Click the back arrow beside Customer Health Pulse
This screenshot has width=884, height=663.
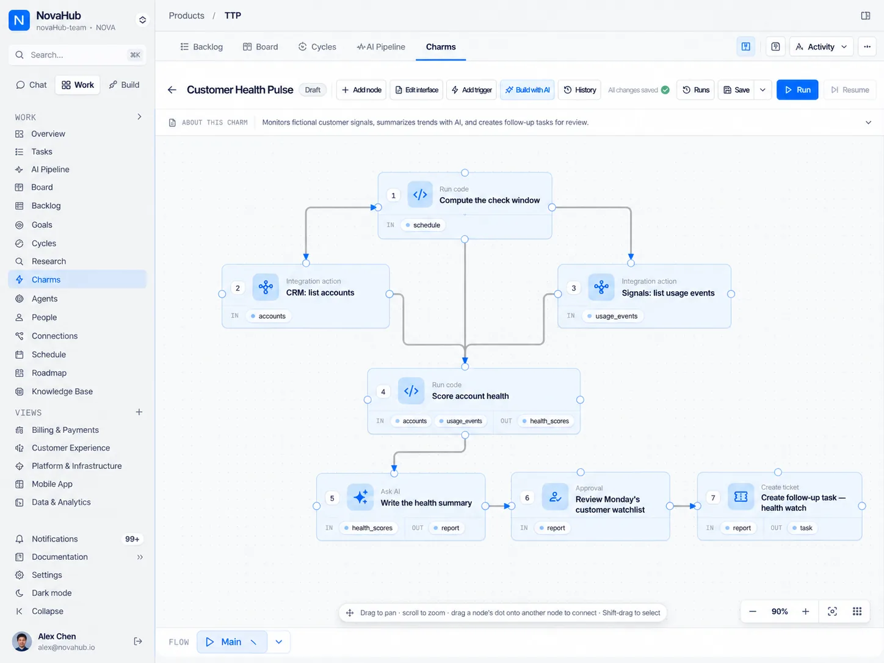[172, 90]
